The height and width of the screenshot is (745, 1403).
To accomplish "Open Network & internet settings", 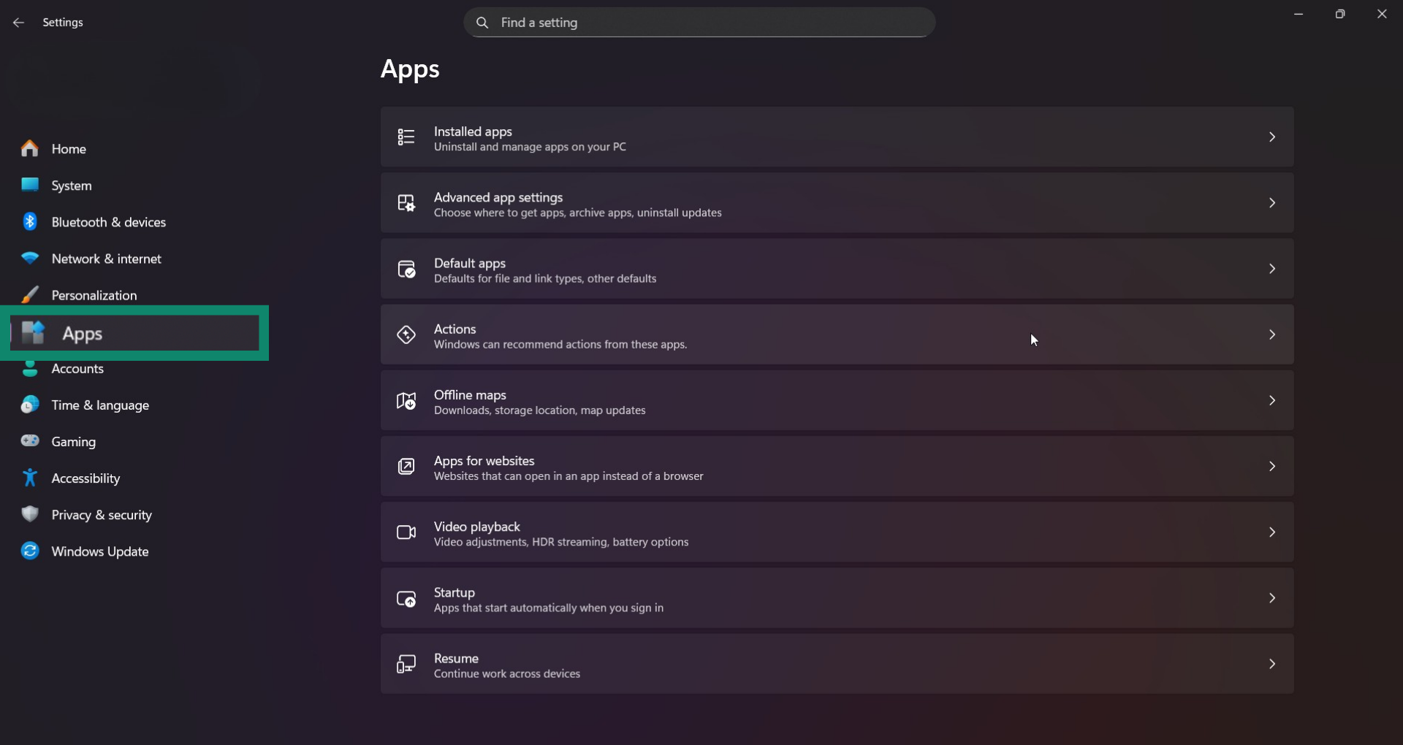I will click(x=107, y=259).
